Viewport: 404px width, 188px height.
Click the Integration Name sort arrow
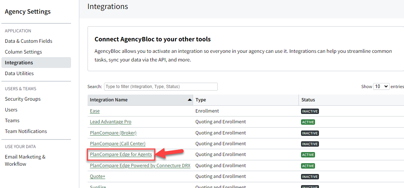tap(190, 100)
